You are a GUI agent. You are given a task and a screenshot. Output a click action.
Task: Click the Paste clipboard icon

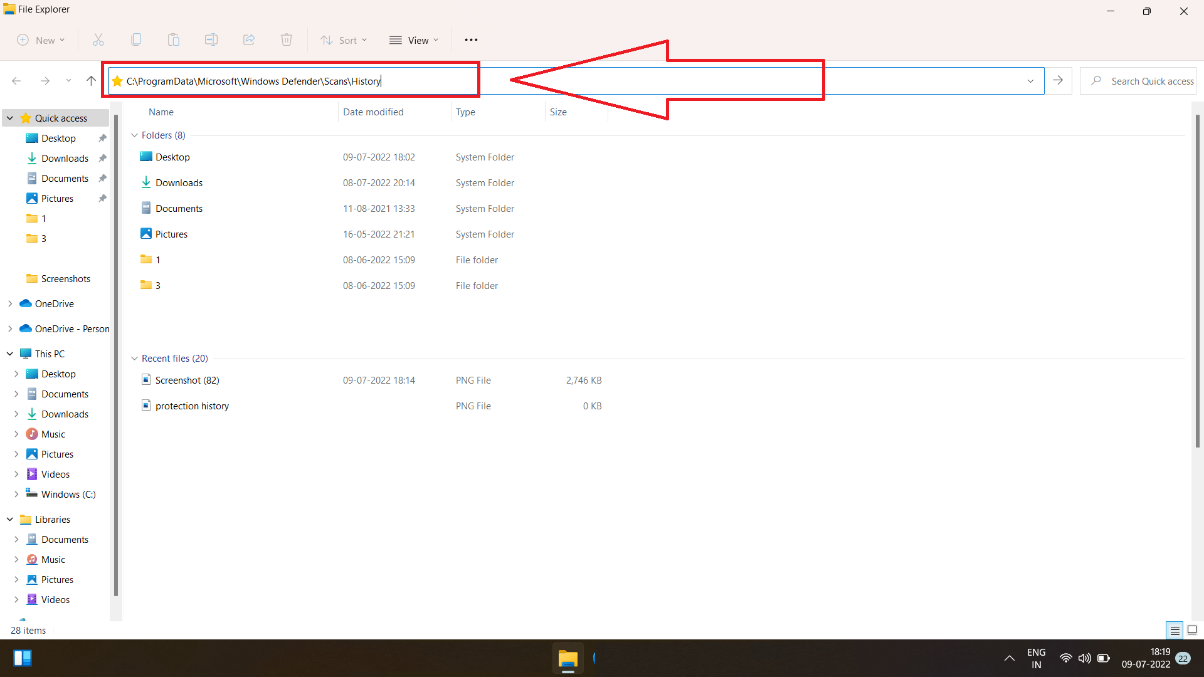(x=174, y=40)
